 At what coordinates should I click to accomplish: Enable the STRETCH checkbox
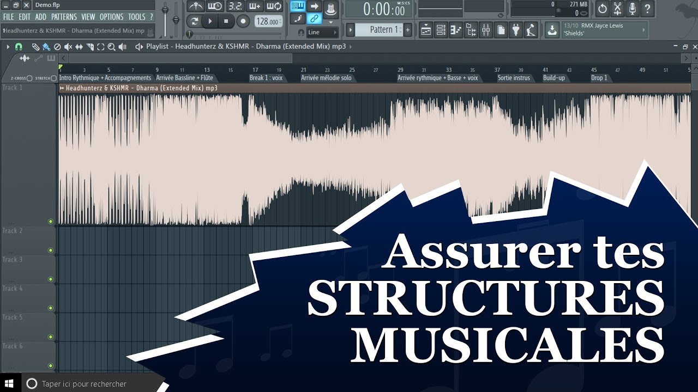[53, 78]
